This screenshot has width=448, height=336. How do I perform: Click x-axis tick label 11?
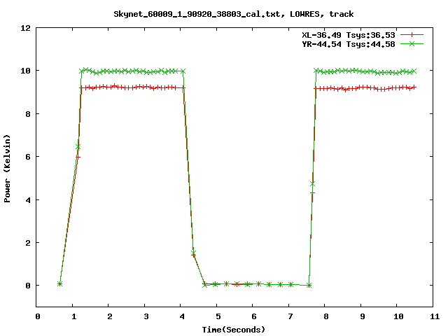[435, 316]
